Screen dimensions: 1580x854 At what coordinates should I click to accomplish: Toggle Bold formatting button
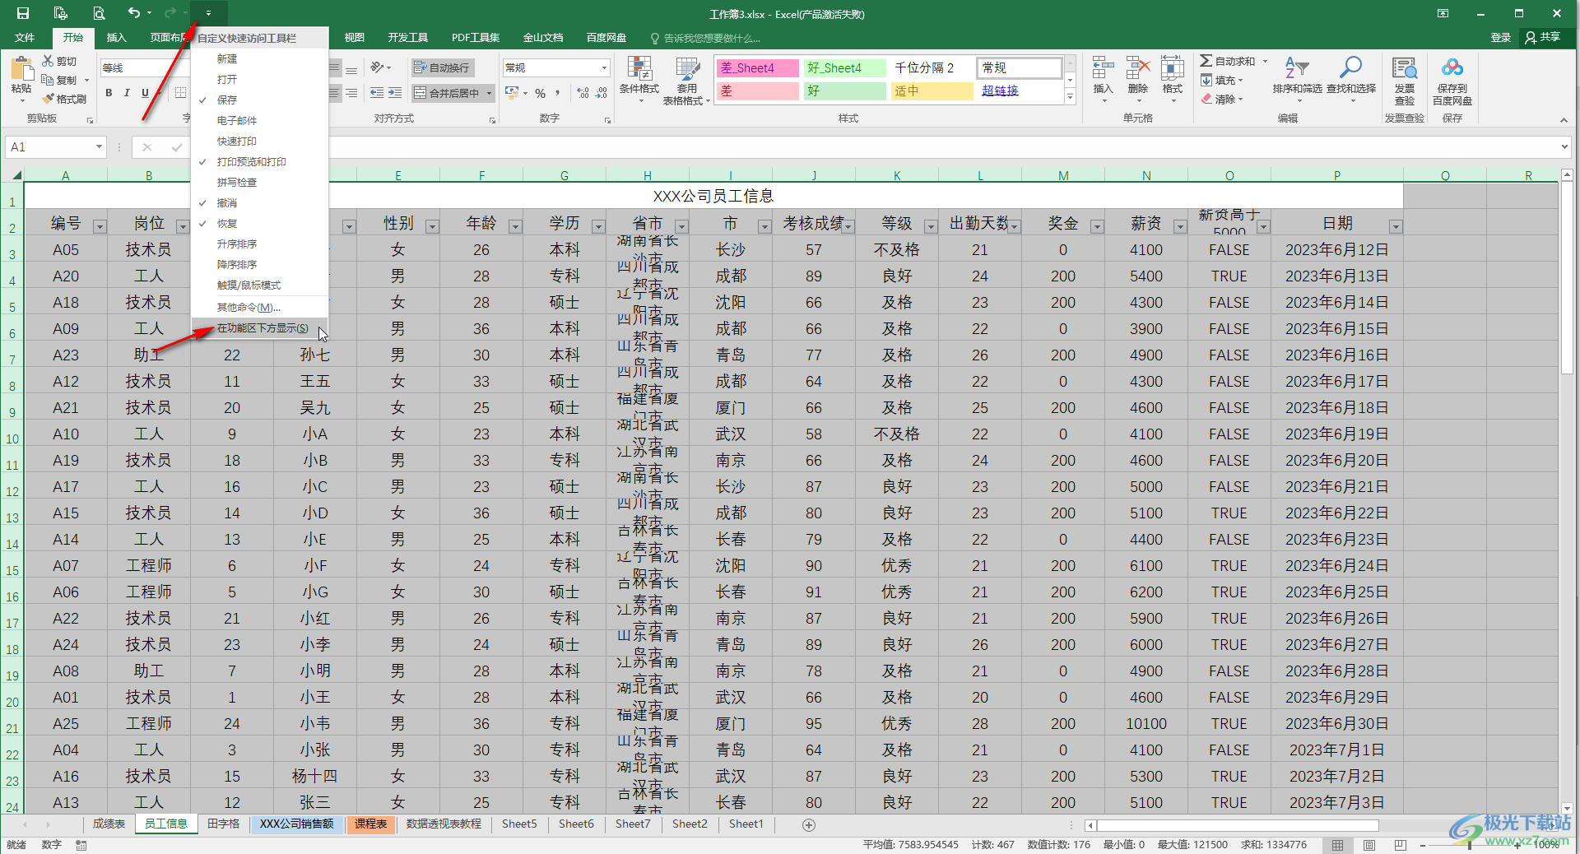coord(109,93)
